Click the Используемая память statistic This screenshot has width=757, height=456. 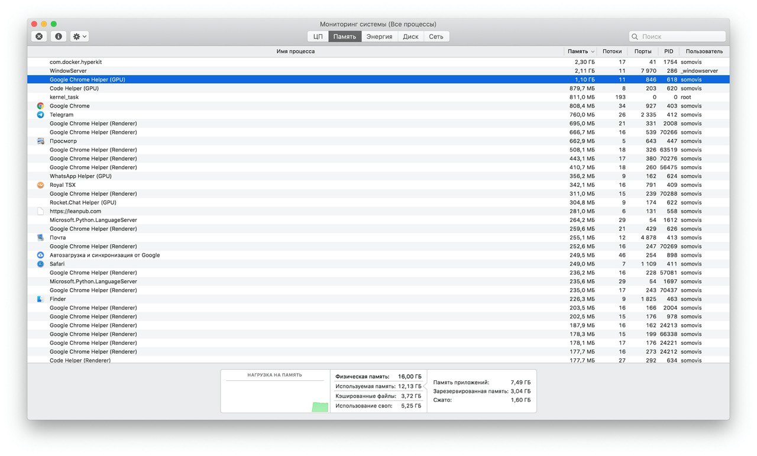[378, 386]
